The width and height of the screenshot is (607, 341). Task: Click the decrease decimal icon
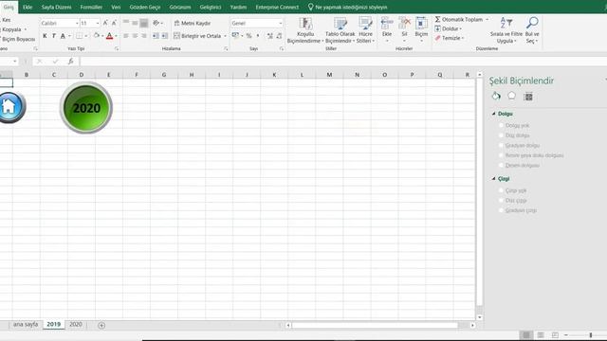click(279, 36)
